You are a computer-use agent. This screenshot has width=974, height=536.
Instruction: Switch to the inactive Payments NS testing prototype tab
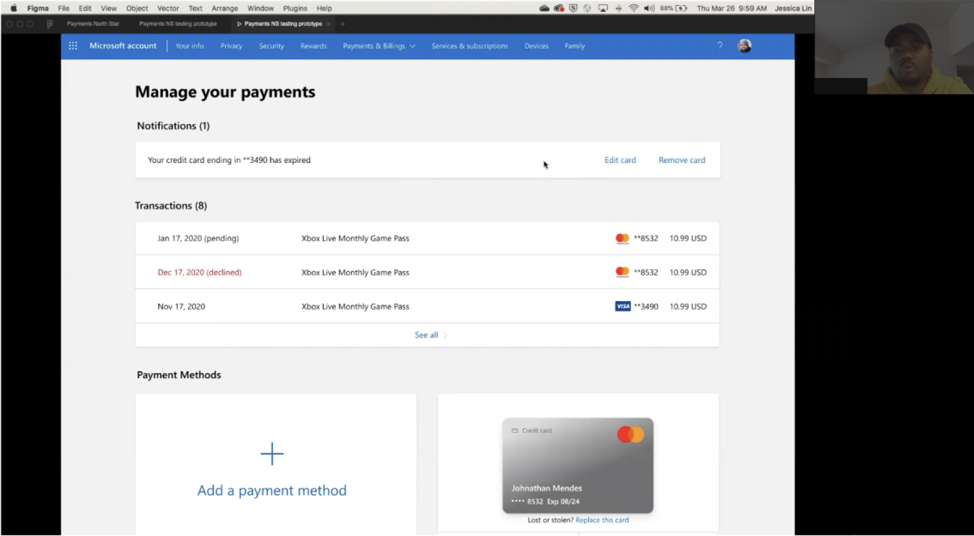[x=178, y=24]
